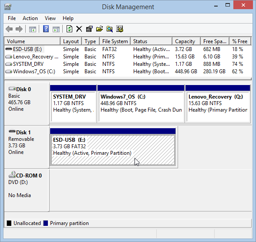Screen dimensions: 256x242
Task: Click the Disk Management title bar icon
Action: click(x=8, y=7)
